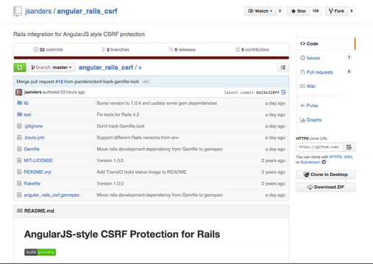Image resolution: width=373 pixels, height=264 pixels.
Task: View the 5 contributors
Action: pos(252,50)
